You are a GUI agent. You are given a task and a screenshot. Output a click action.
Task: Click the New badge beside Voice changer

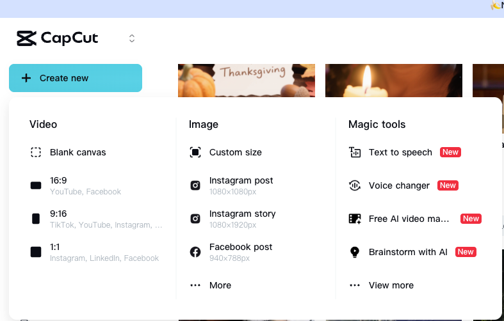(448, 185)
